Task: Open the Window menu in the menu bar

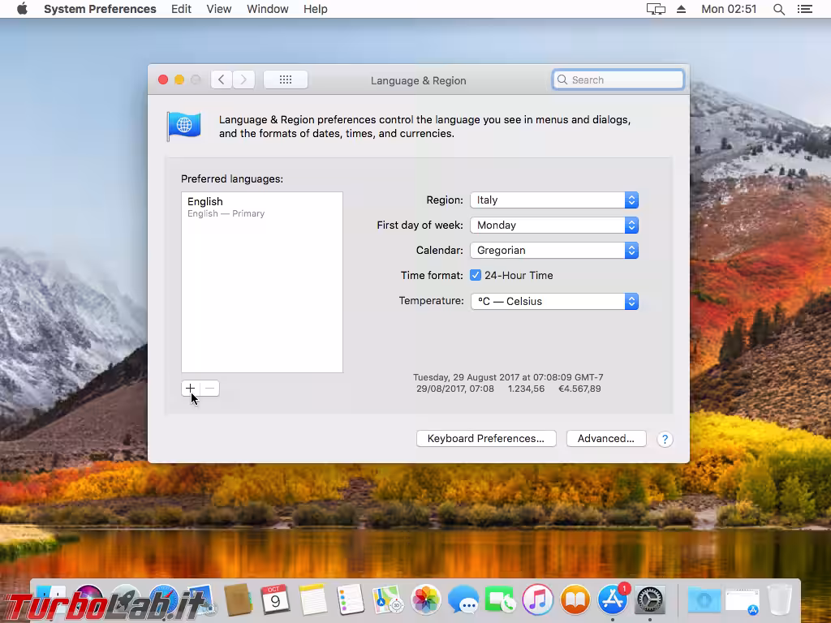Action: [268, 9]
